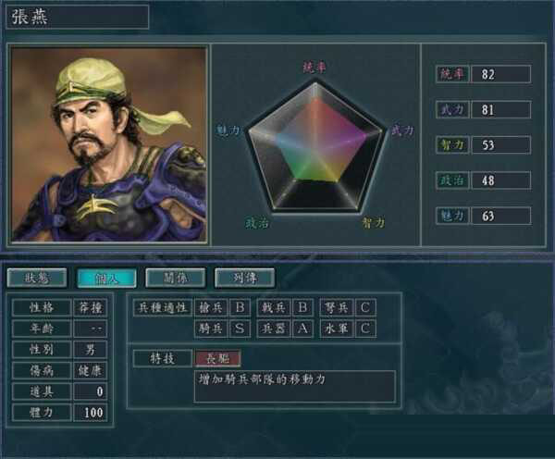Click the pentagon ability radar chart

coord(315,149)
